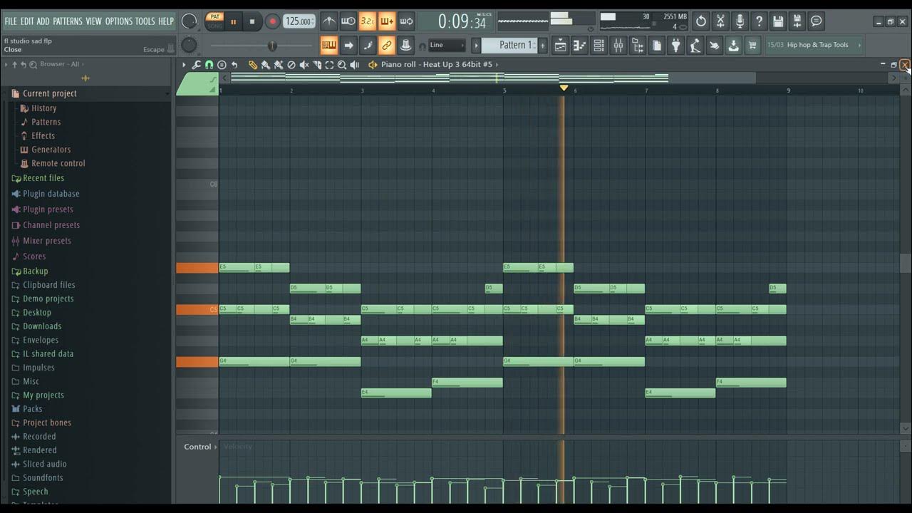Viewport: 912px width, 513px height.
Task: Select the delete tool
Action: click(291, 65)
